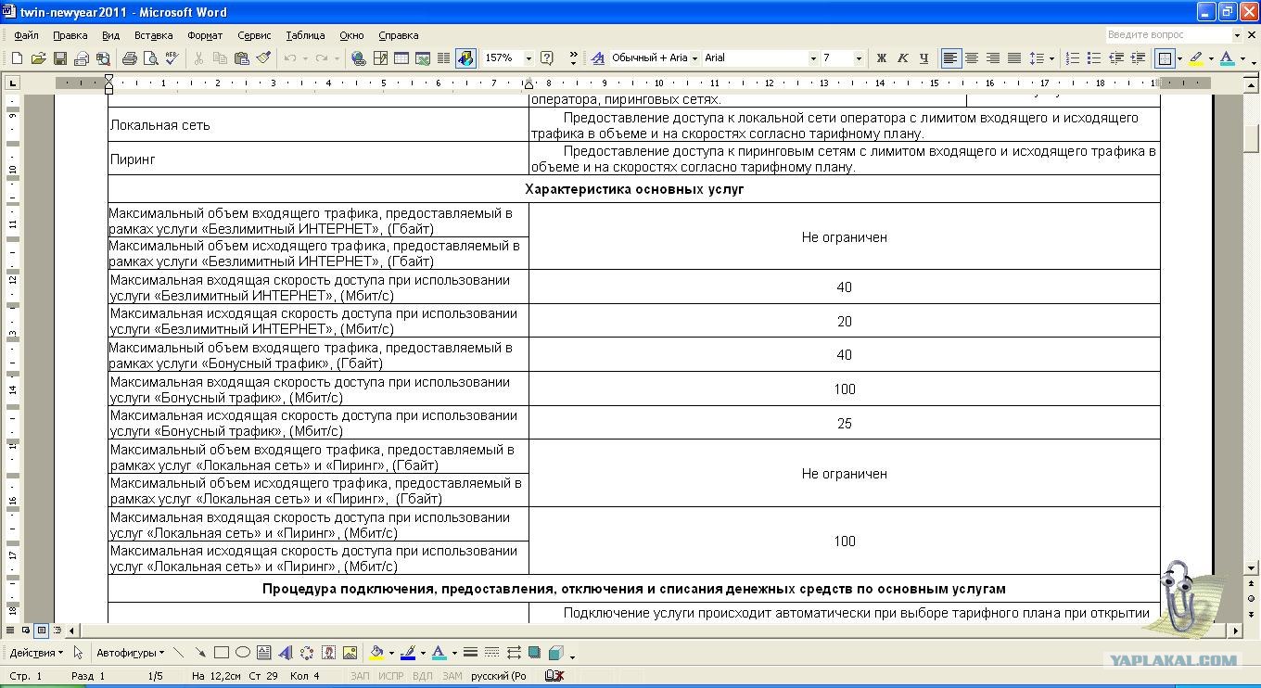Insert WordArt object
This screenshot has height=688, width=1261.
[x=286, y=653]
